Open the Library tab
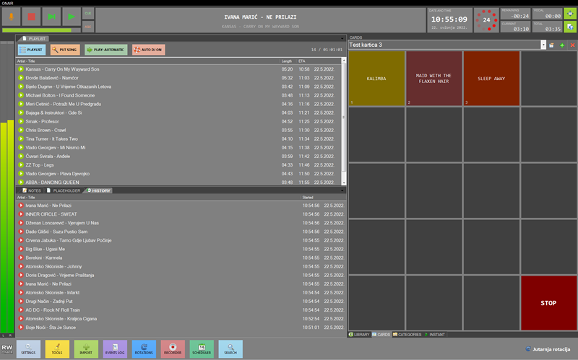Screen dimensions: 578x360 (360, 335)
